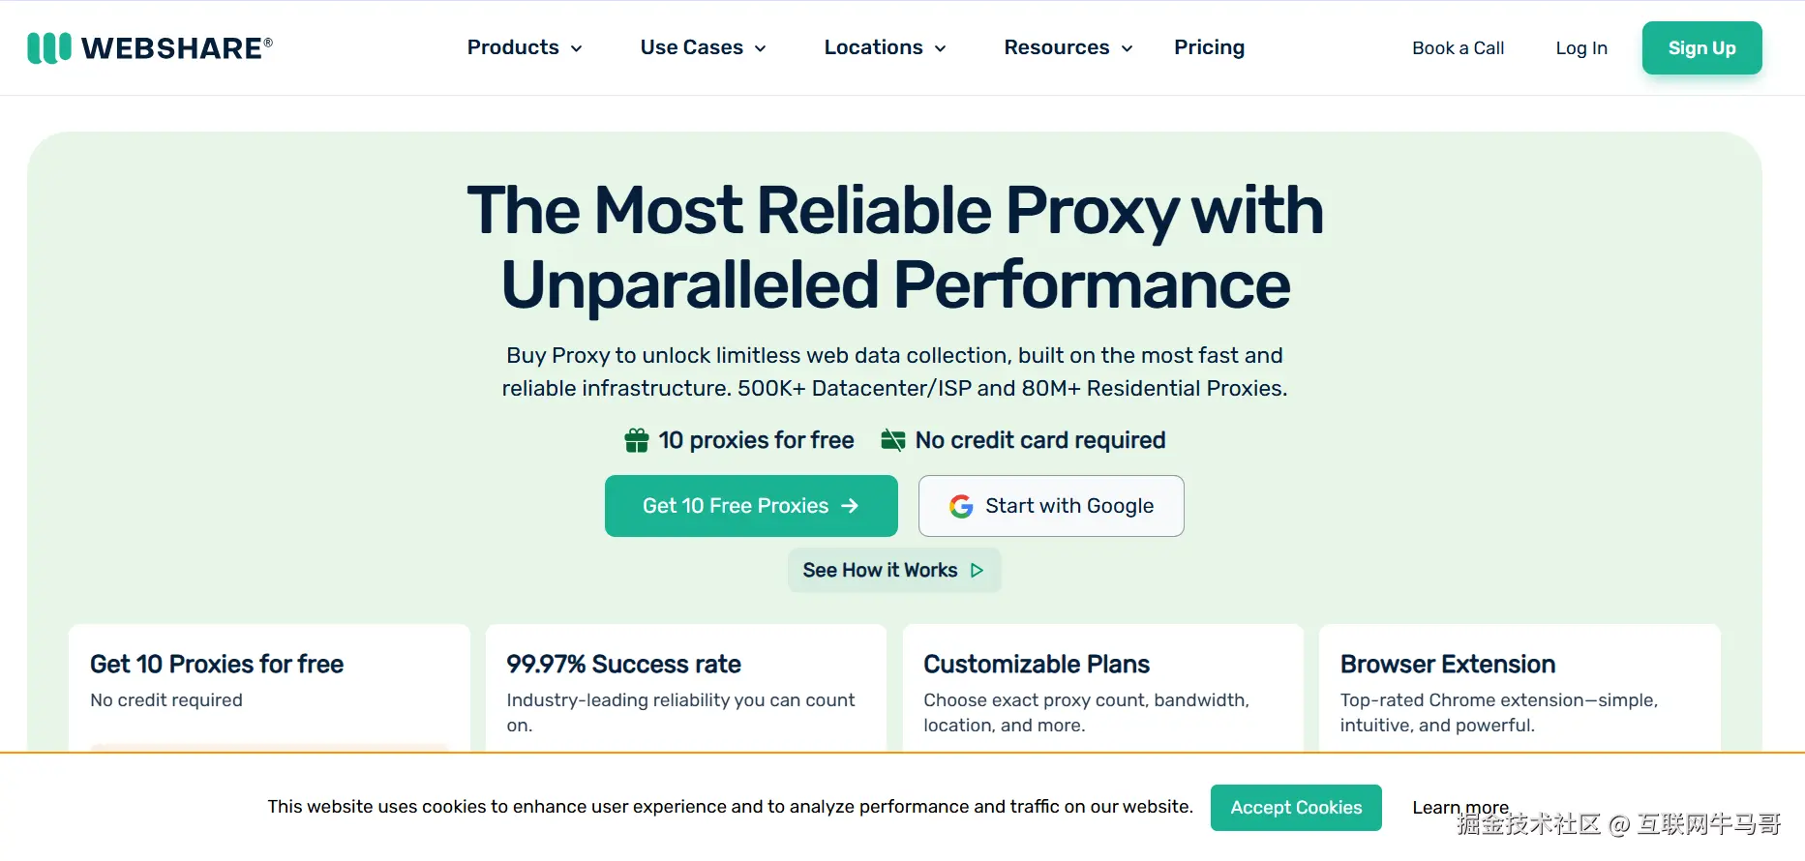Click the Book a Call link
Viewport: 1805px width, 861px height.
pyautogui.click(x=1458, y=48)
